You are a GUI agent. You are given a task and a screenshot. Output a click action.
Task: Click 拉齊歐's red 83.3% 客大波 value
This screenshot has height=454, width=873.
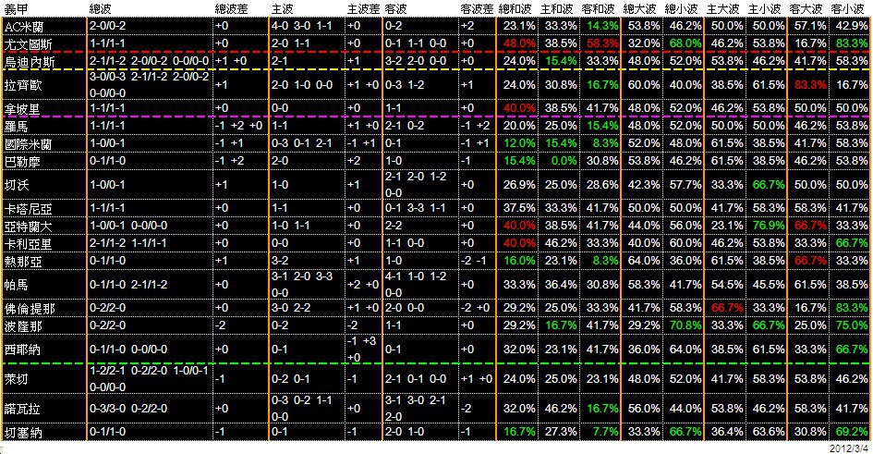[810, 85]
